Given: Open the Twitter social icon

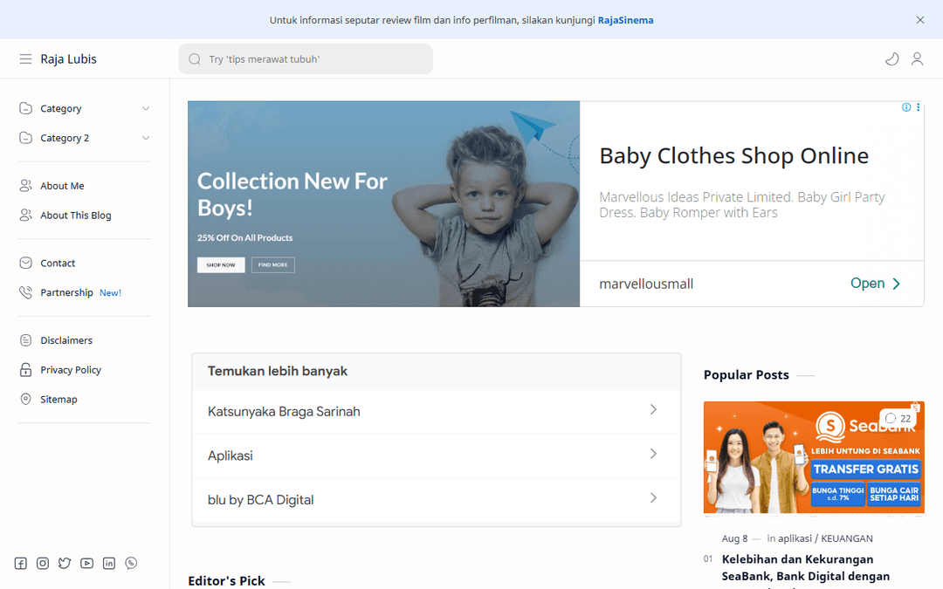Looking at the screenshot, I should 65,563.
